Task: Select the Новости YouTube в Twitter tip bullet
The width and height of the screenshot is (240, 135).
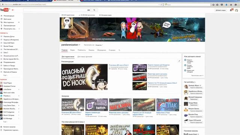Action: click(x=185, y=60)
